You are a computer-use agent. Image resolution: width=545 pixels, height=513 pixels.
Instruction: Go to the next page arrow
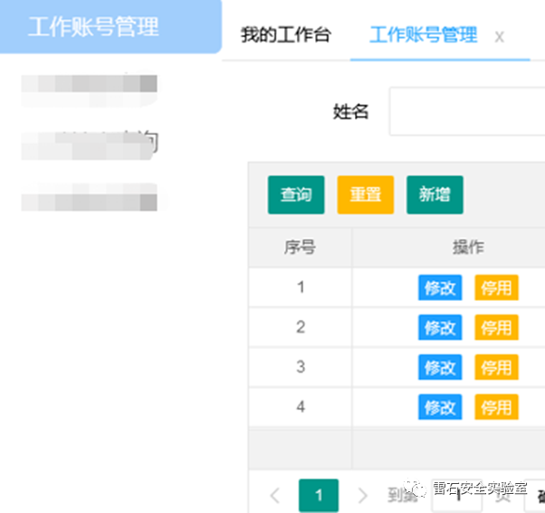point(362,495)
